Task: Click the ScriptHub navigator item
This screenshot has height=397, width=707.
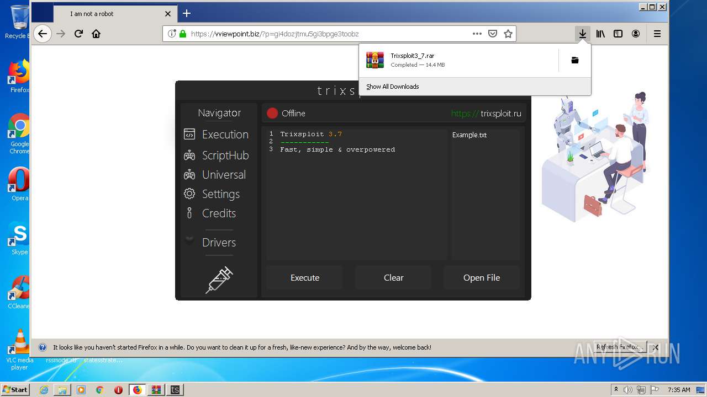Action: click(217, 155)
